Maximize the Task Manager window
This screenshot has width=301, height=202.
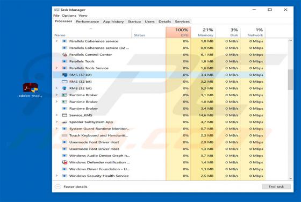tap(270, 10)
